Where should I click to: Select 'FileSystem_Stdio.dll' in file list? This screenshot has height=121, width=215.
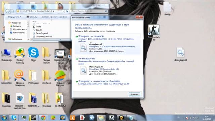click(x=42, y=37)
